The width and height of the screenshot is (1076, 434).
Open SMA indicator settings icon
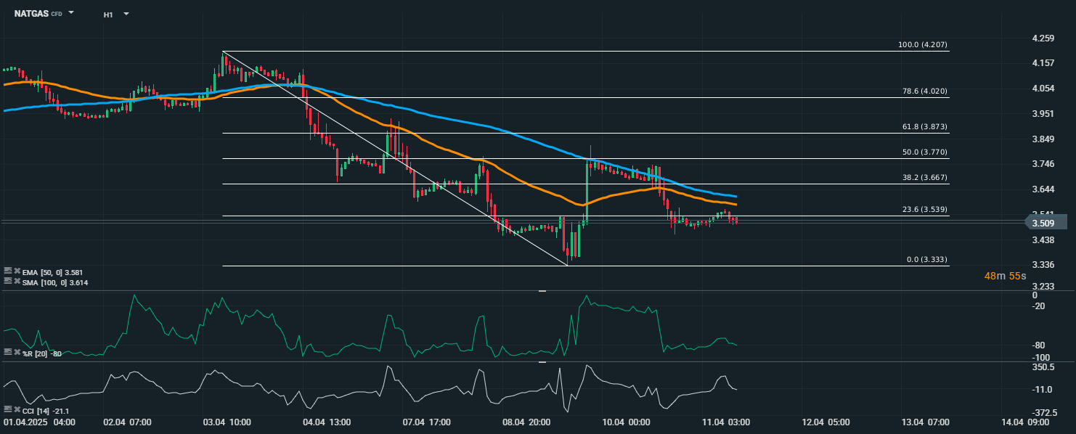[7, 280]
